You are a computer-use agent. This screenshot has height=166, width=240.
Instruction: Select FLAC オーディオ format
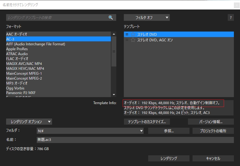point(58,59)
